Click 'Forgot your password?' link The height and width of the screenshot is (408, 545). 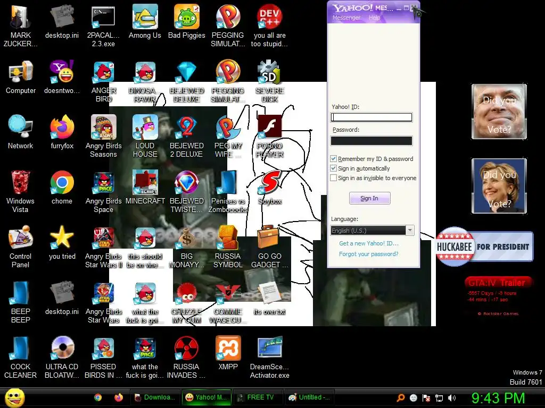click(369, 254)
